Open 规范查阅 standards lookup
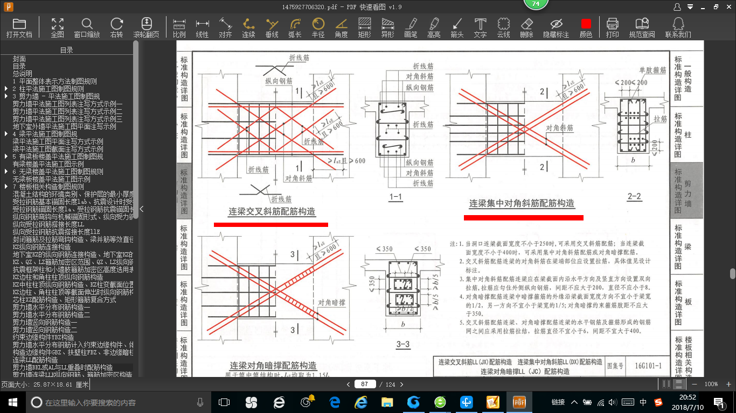 [x=642, y=27]
